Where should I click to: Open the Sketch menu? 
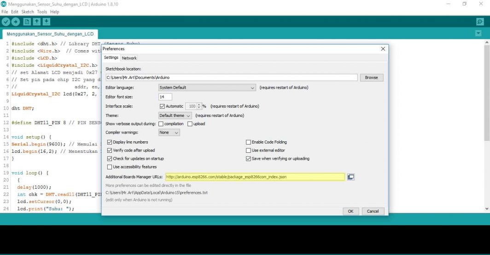tap(28, 12)
